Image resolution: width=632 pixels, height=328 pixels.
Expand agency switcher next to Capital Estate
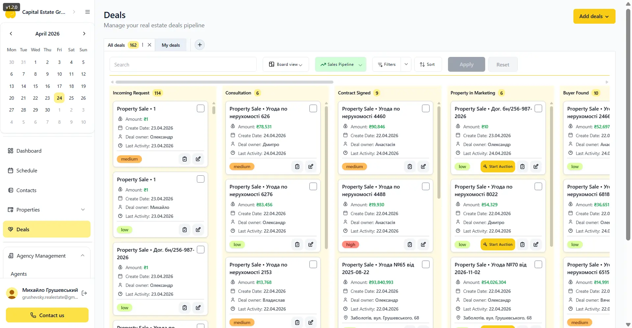[x=74, y=12]
